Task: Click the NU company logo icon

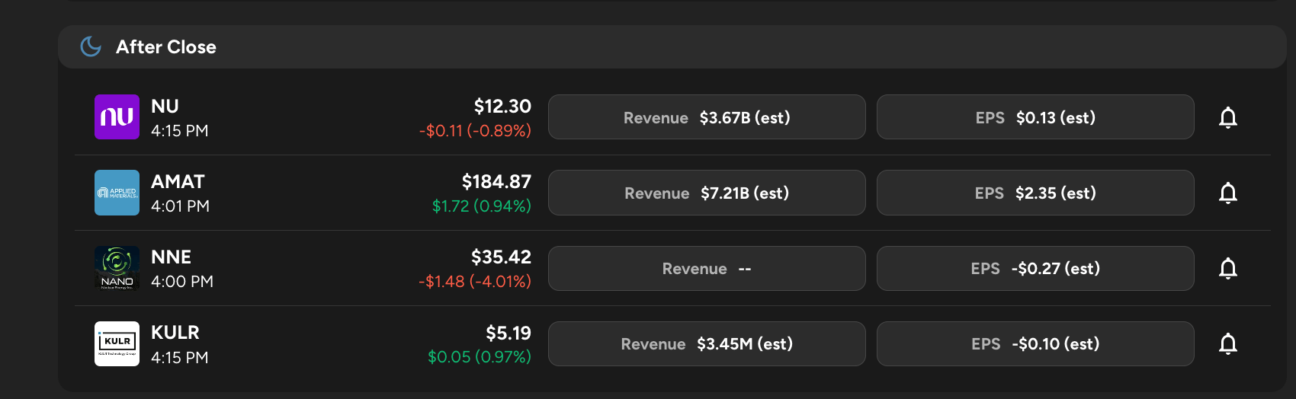Action: tap(117, 117)
